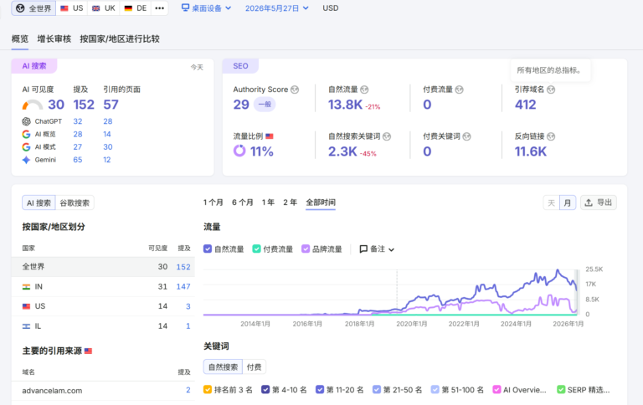
Task: Click the Google icon beside AI 概览
Action: click(x=26, y=134)
